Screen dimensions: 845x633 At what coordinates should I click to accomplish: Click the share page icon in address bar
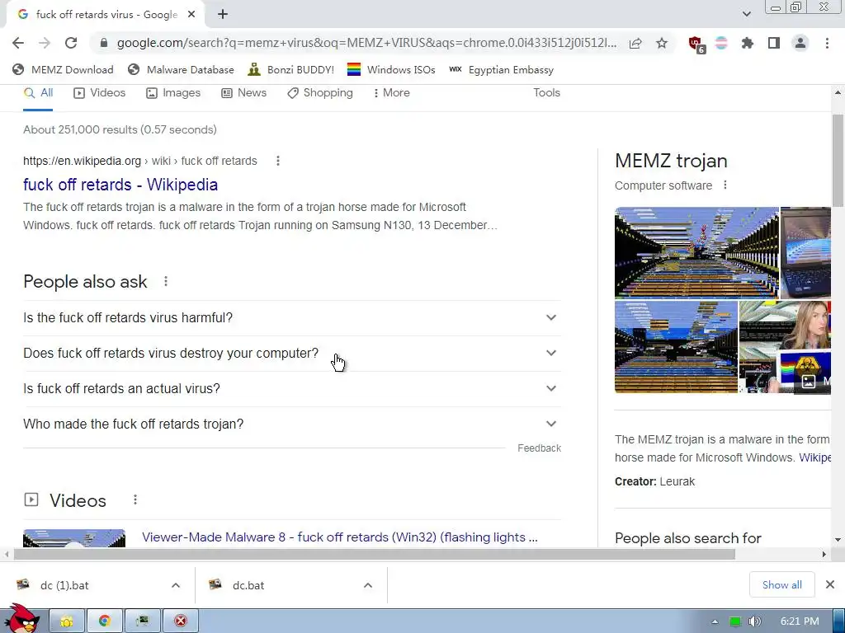[635, 43]
